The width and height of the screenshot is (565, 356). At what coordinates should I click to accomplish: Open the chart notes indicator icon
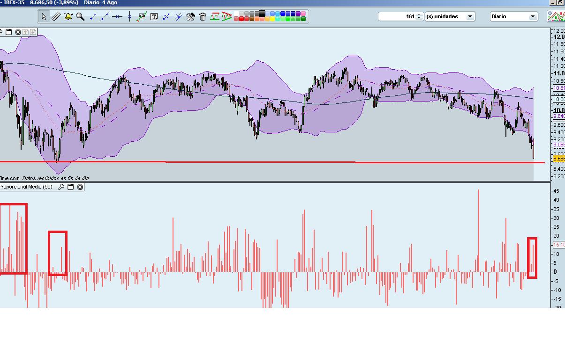coord(142,17)
